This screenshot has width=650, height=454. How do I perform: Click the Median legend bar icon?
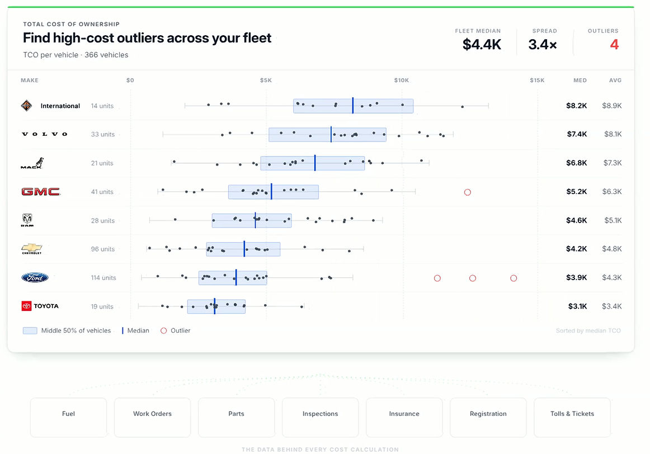click(x=123, y=330)
